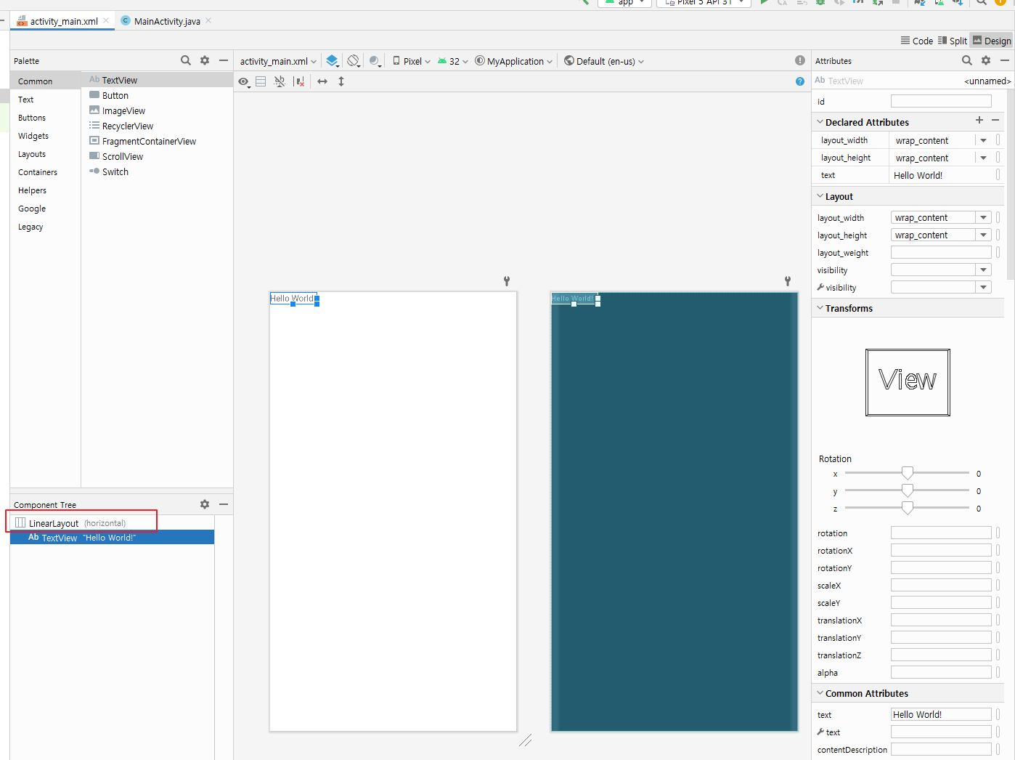
Task: Open the activity_main.xml file dropdown in toolbar
Action: pos(278,61)
